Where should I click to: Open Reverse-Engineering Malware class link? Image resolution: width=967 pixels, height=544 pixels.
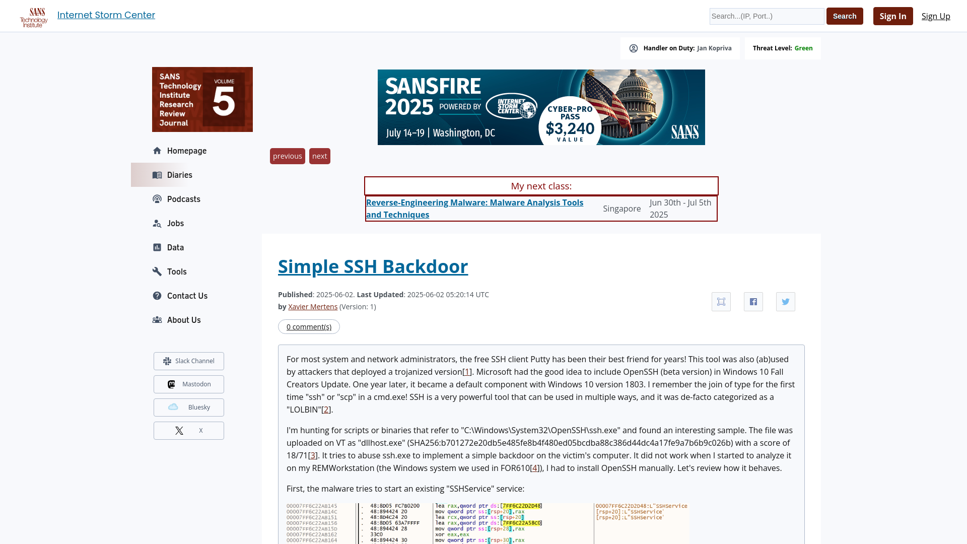pyautogui.click(x=474, y=209)
